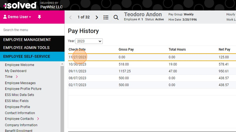Click net pay value 950.61
The image size is (236, 132).
[x=224, y=71]
